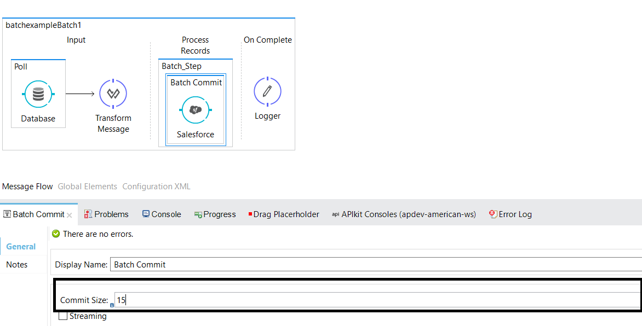Click the APIkit Consoles api icon
Image resolution: width=642 pixels, height=326 pixels.
(335, 214)
